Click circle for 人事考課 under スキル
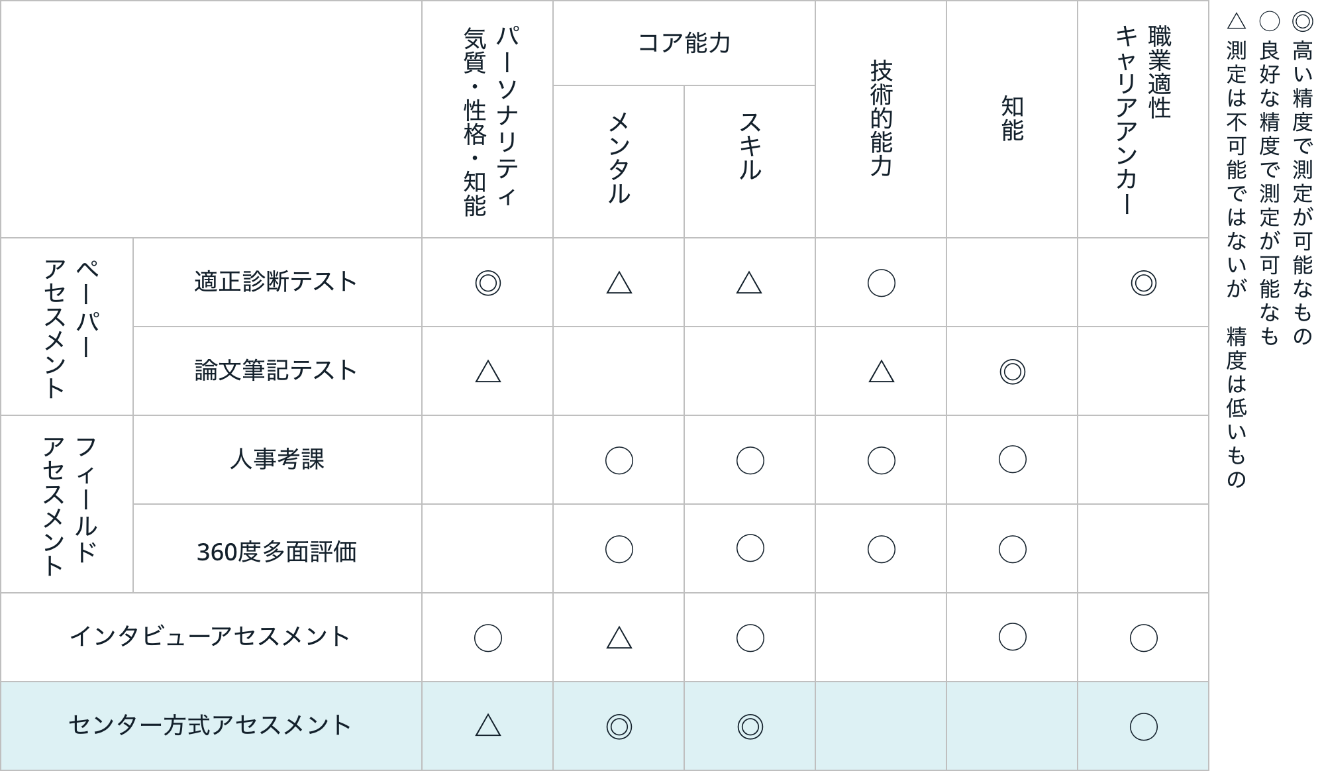Image resolution: width=1322 pixels, height=771 pixels. [x=750, y=460]
